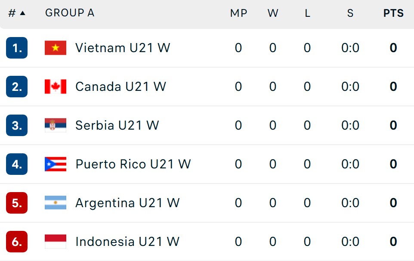Click the Canada flag icon
This screenshot has height=261, width=414.
point(56,87)
